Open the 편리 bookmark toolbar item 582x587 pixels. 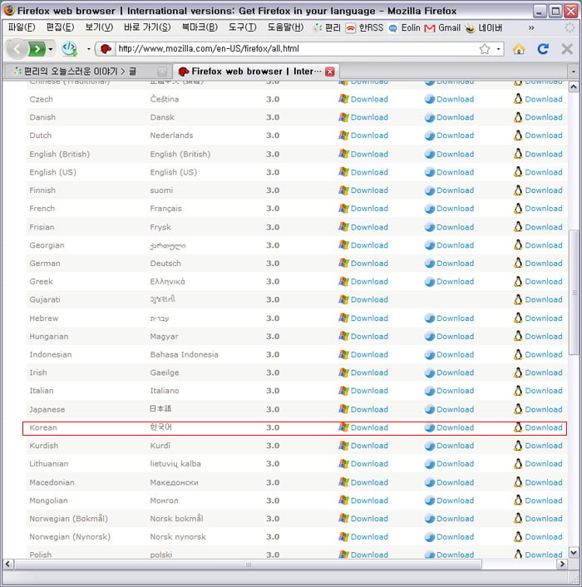327,27
